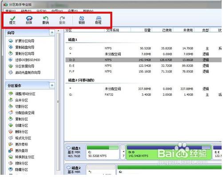Select the F: F 150.16GB row
The image size is (223, 177).
[143, 71]
